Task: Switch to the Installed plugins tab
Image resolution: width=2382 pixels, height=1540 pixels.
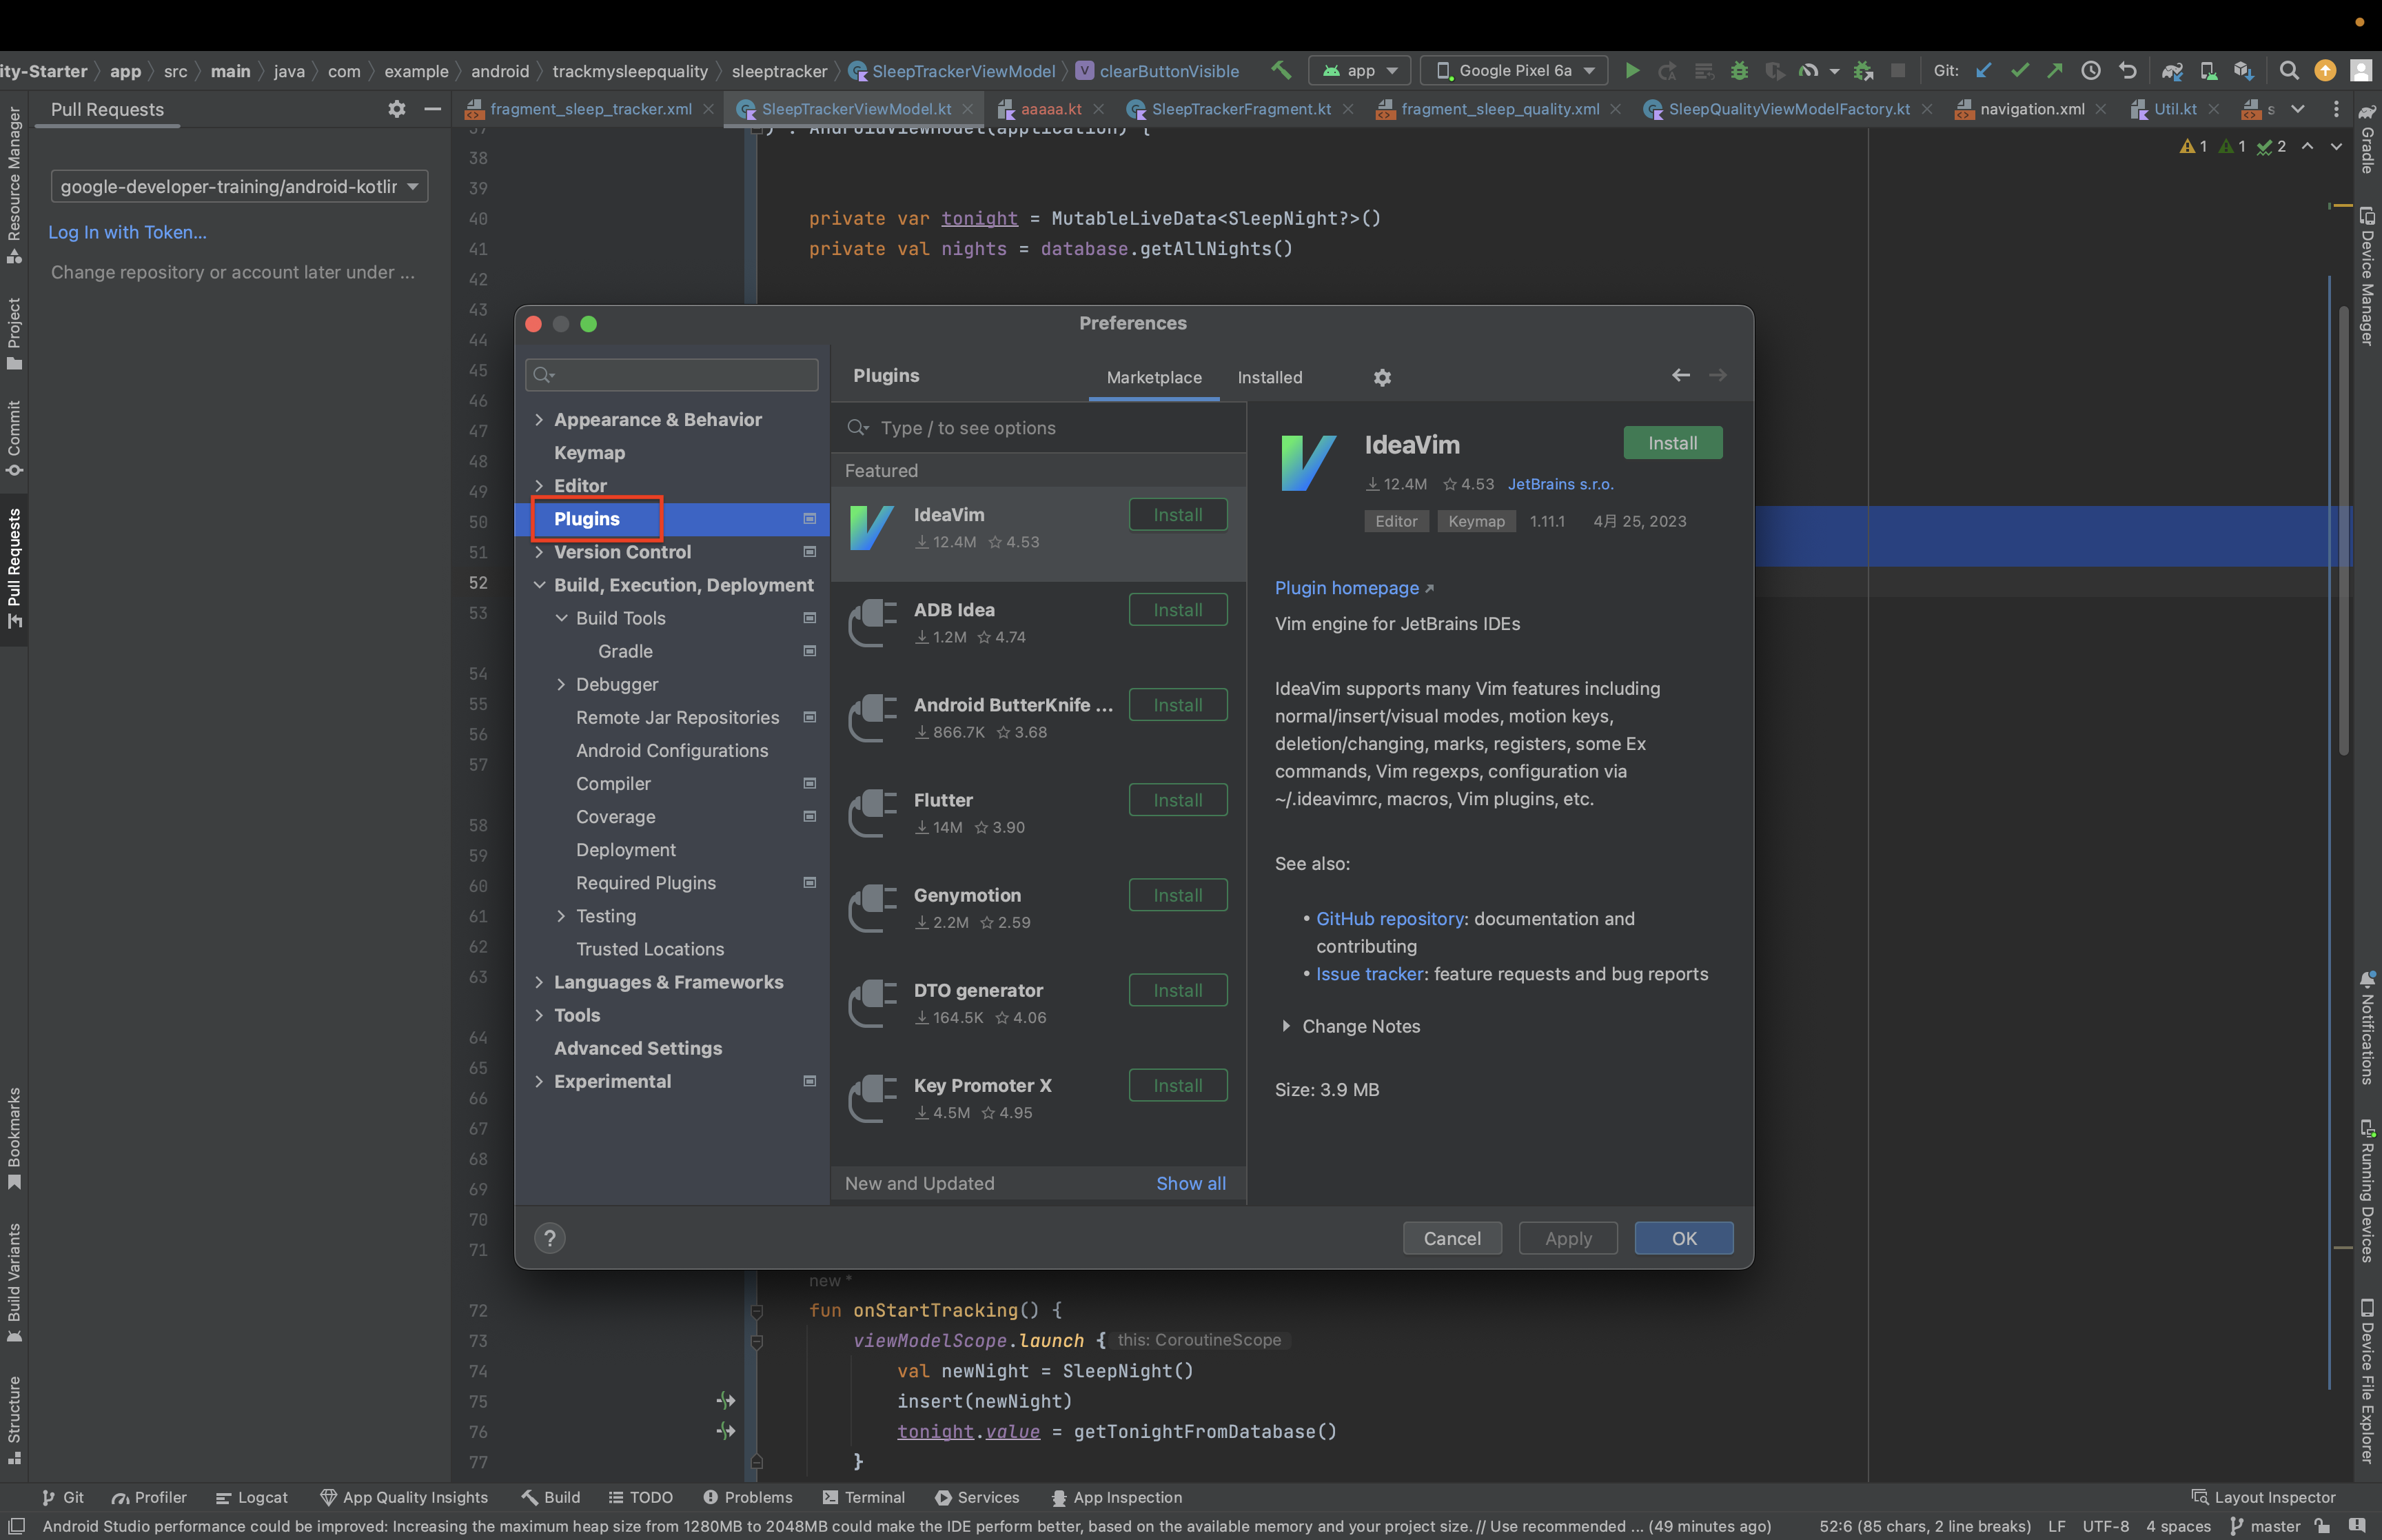Action: click(x=1270, y=377)
